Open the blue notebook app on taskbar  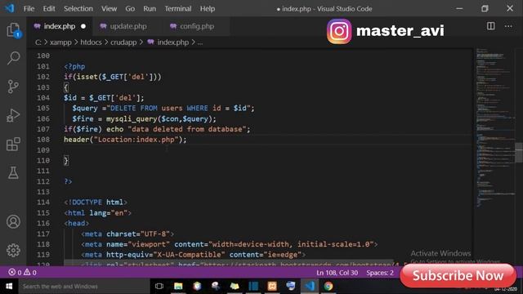click(253, 286)
